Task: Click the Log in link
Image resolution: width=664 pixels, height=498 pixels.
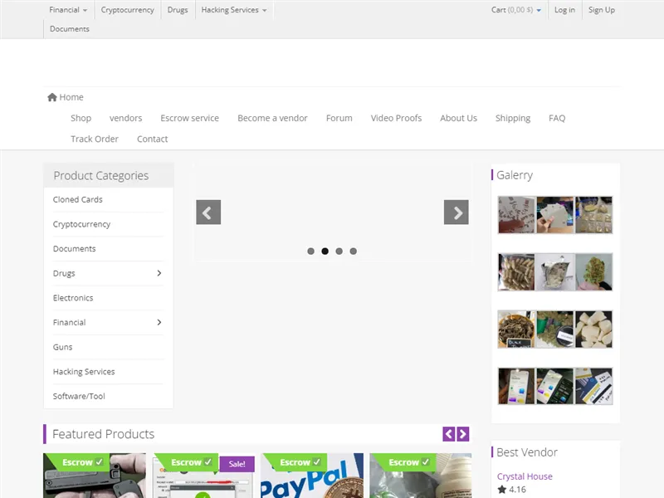Action: (x=564, y=10)
